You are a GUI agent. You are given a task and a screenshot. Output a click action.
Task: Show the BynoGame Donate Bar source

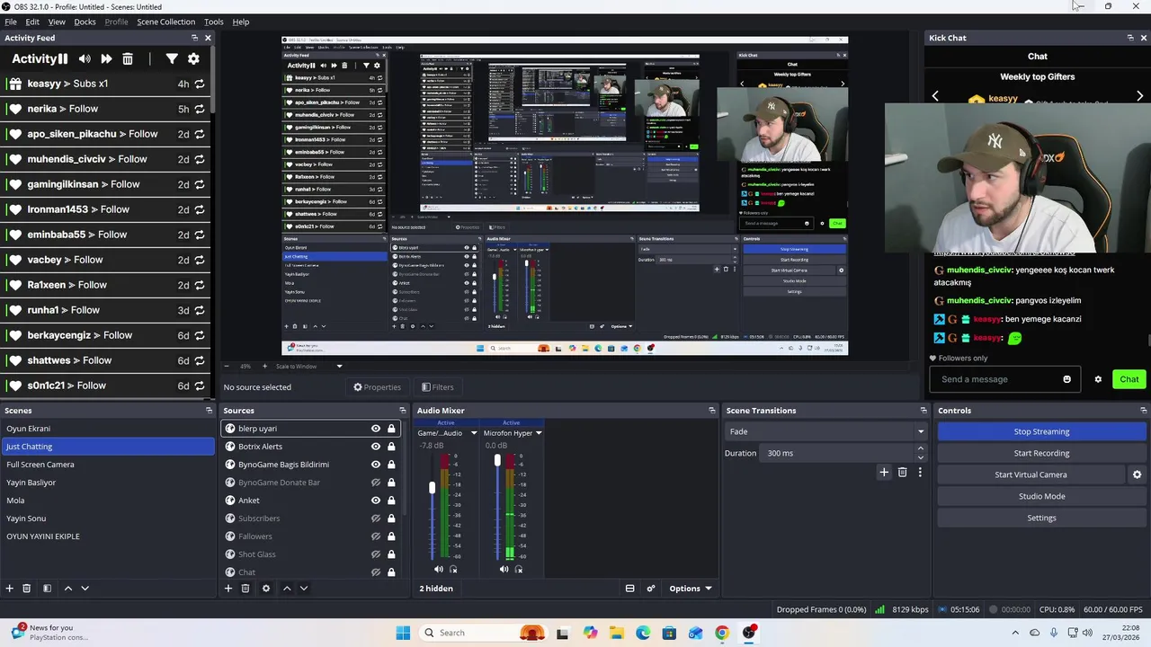(376, 483)
